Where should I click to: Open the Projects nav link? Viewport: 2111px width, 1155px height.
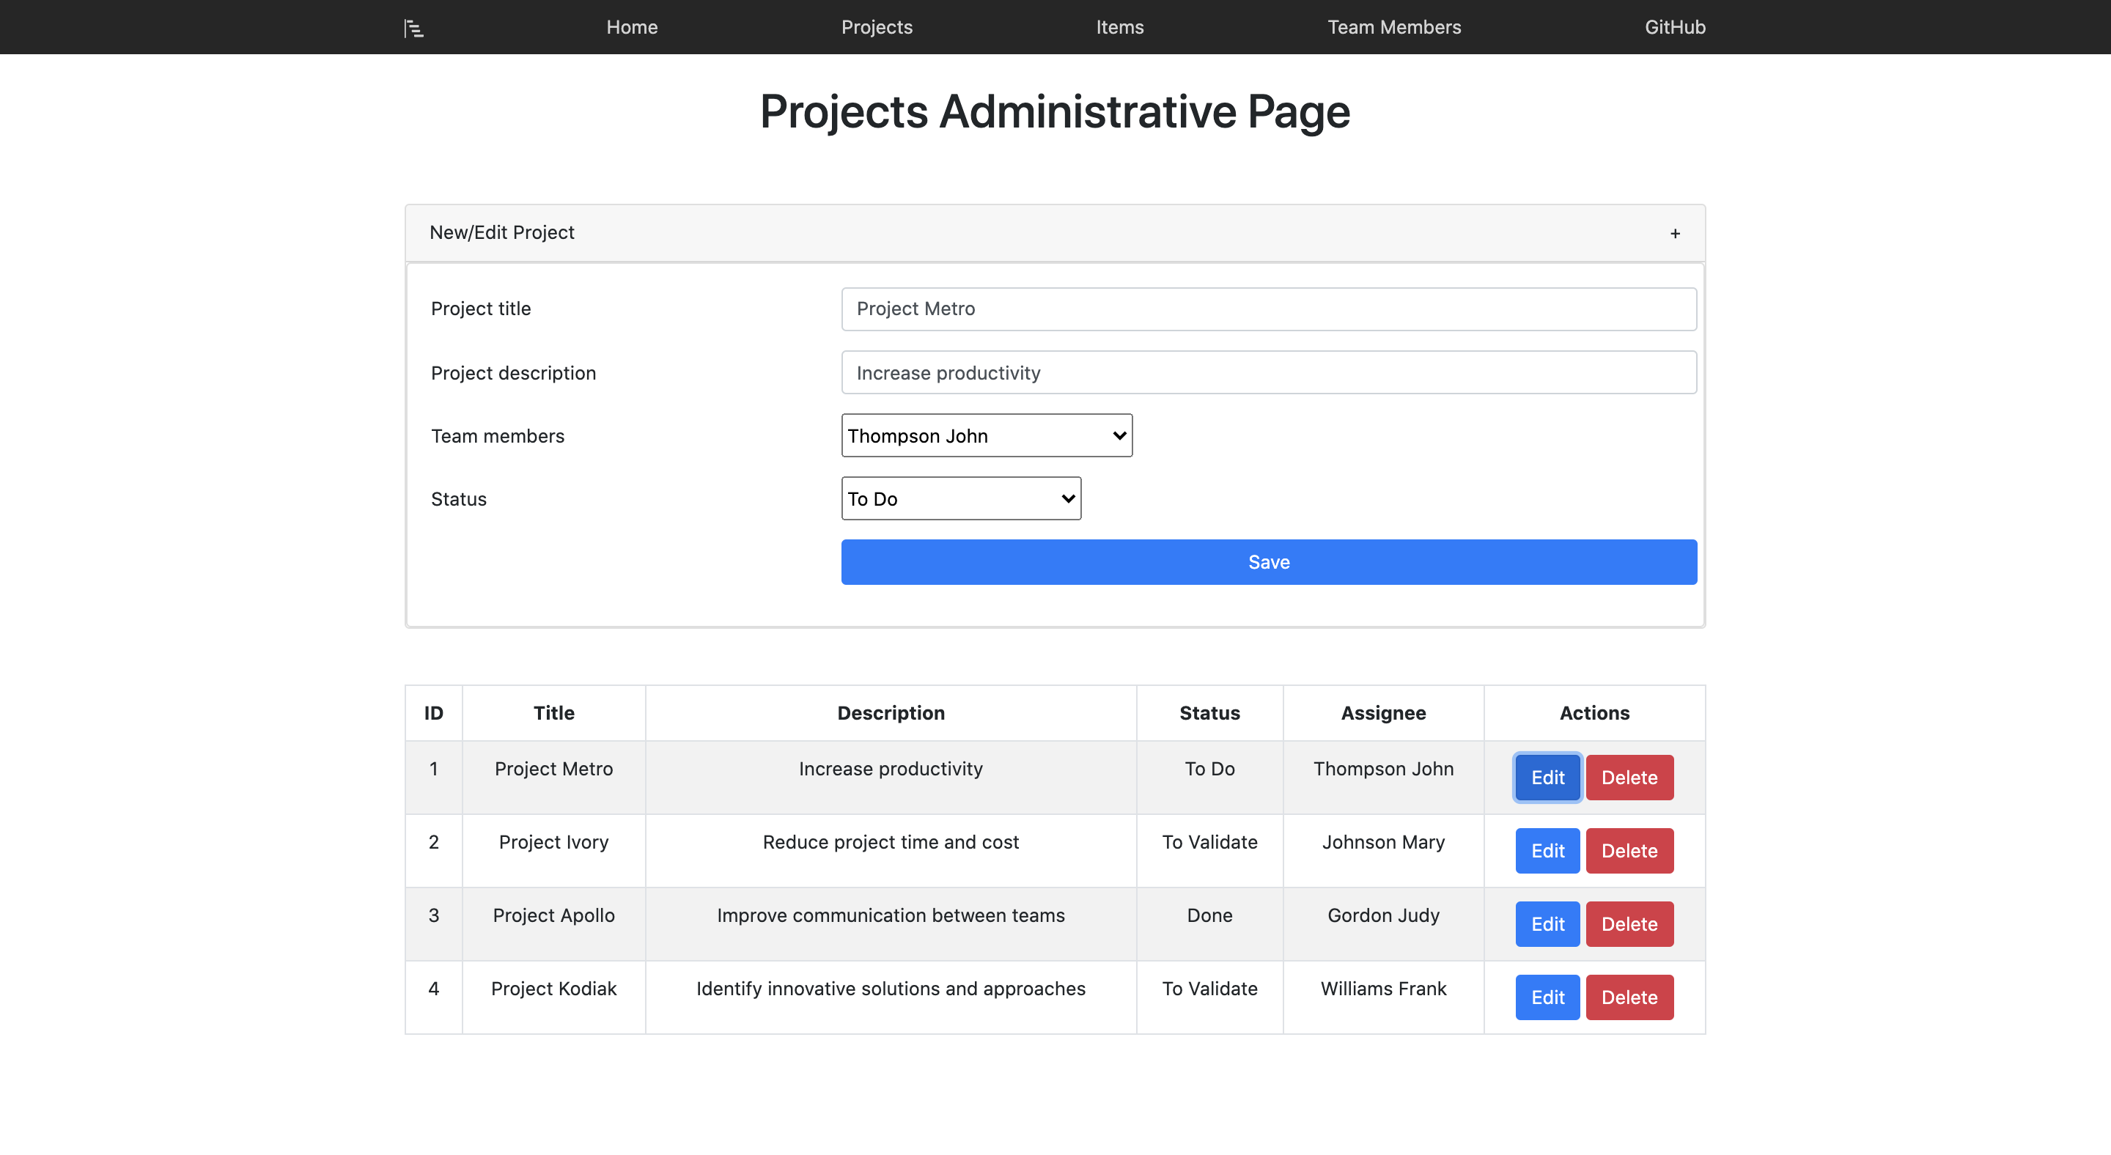click(876, 27)
